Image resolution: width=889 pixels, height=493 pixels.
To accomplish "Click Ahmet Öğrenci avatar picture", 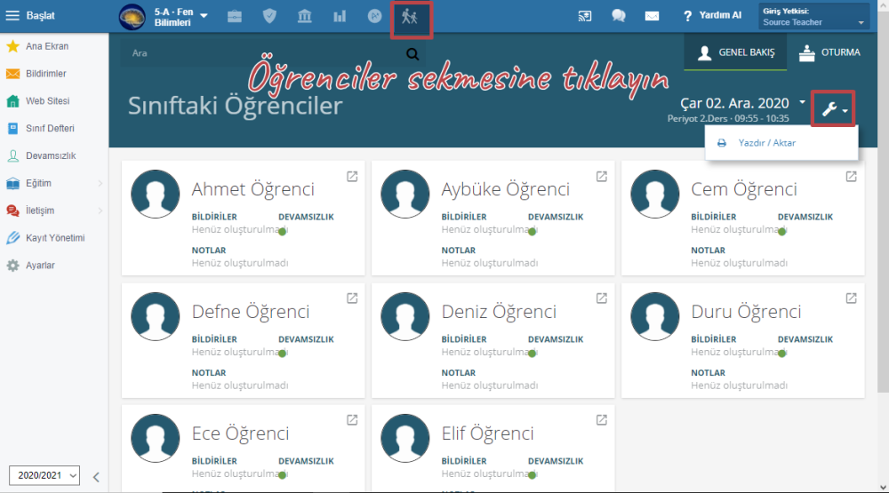I will pyautogui.click(x=156, y=194).
